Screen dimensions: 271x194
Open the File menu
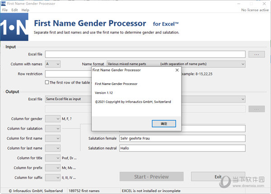pos(5,10)
